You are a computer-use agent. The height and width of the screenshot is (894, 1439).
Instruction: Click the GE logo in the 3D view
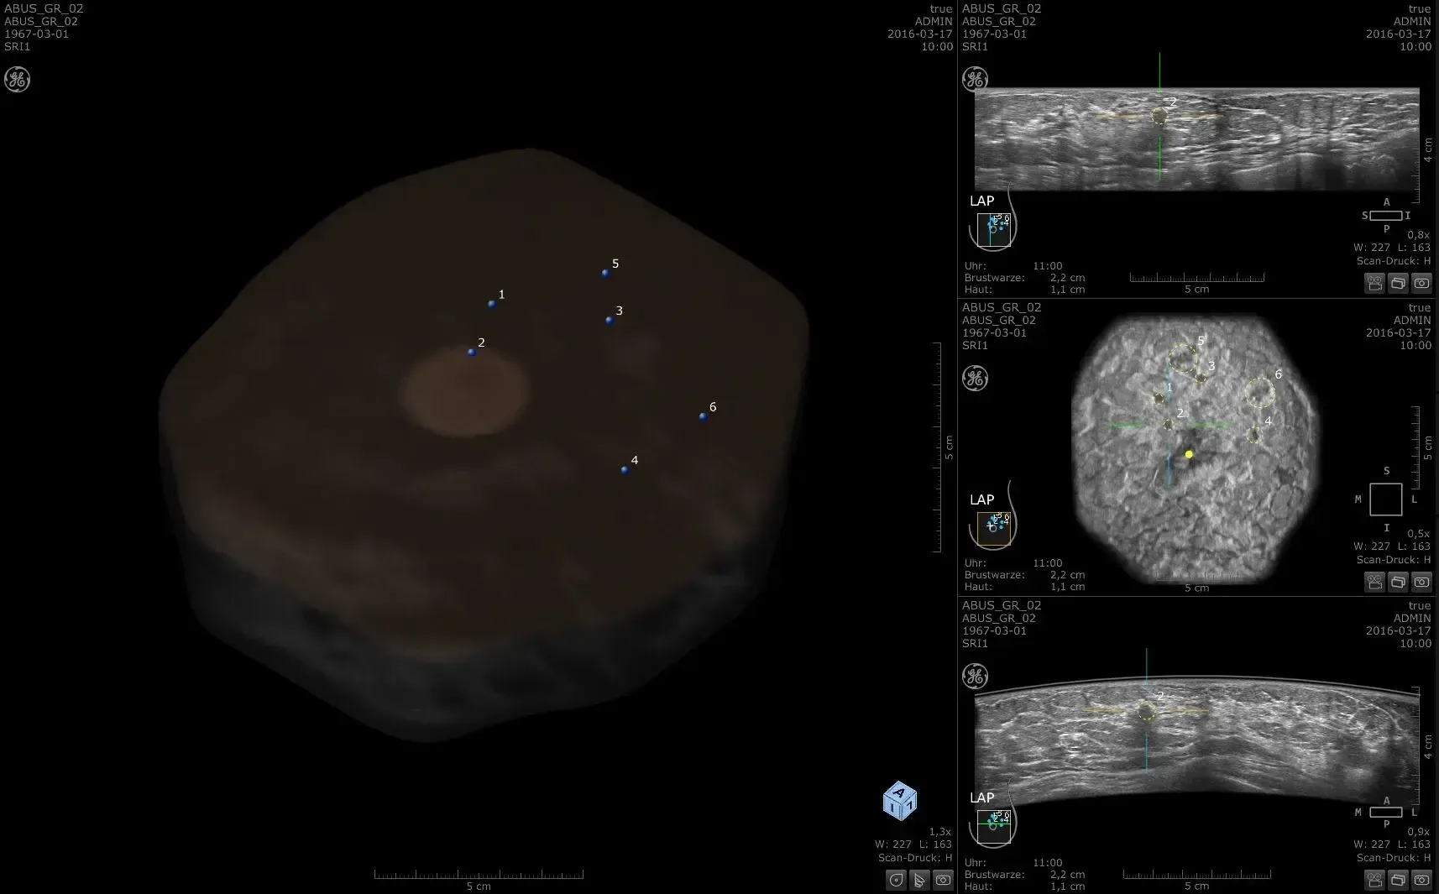(x=17, y=80)
